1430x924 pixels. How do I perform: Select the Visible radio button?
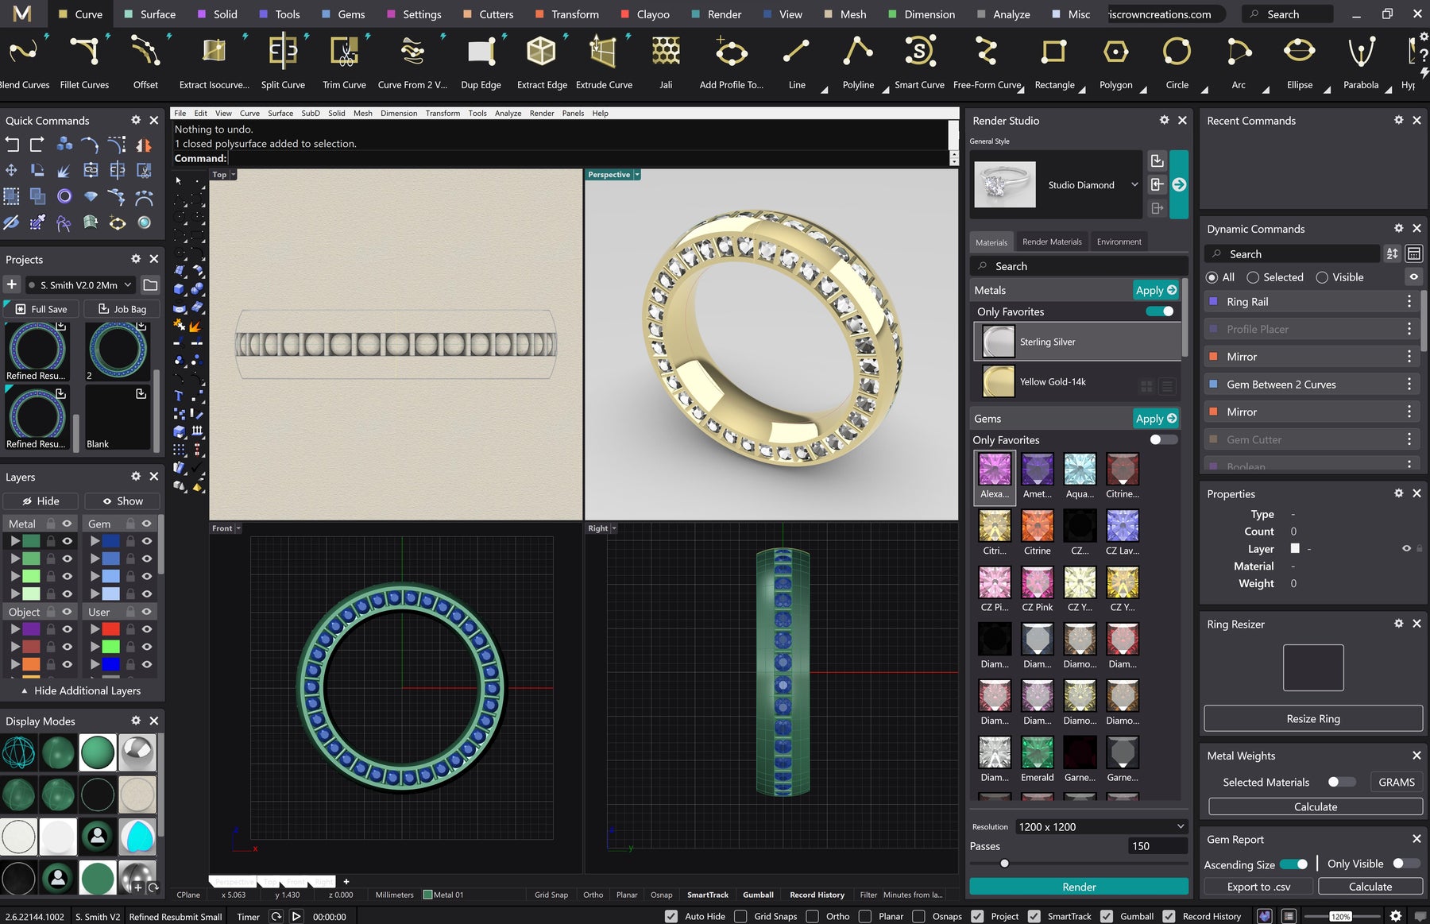pyautogui.click(x=1322, y=276)
